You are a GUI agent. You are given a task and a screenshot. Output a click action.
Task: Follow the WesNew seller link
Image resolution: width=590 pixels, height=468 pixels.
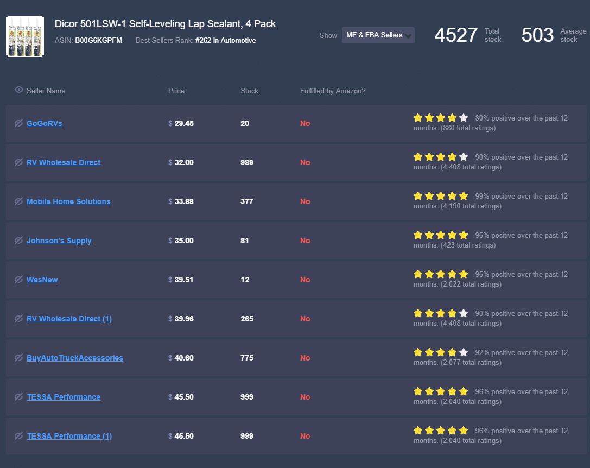42,280
